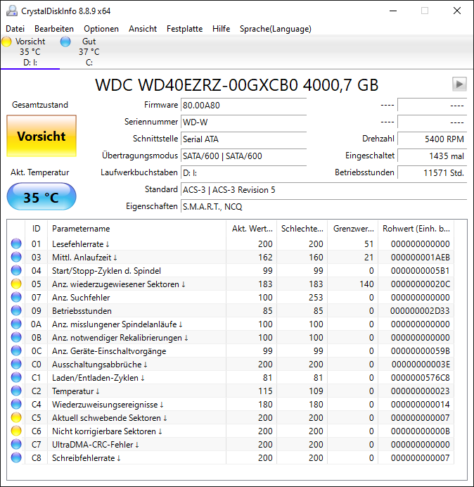Select threshold value 140 in row 05
This screenshot has height=487, width=474.
coord(366,284)
